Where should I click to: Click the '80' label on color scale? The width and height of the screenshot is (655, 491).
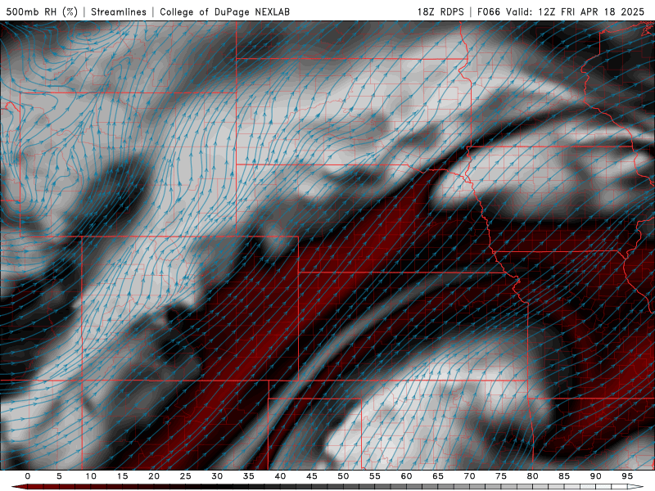(532, 476)
